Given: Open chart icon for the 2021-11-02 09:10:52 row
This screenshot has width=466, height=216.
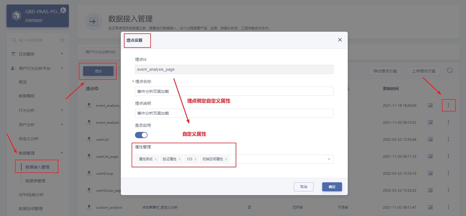Looking at the screenshot, I should click(x=430, y=122).
